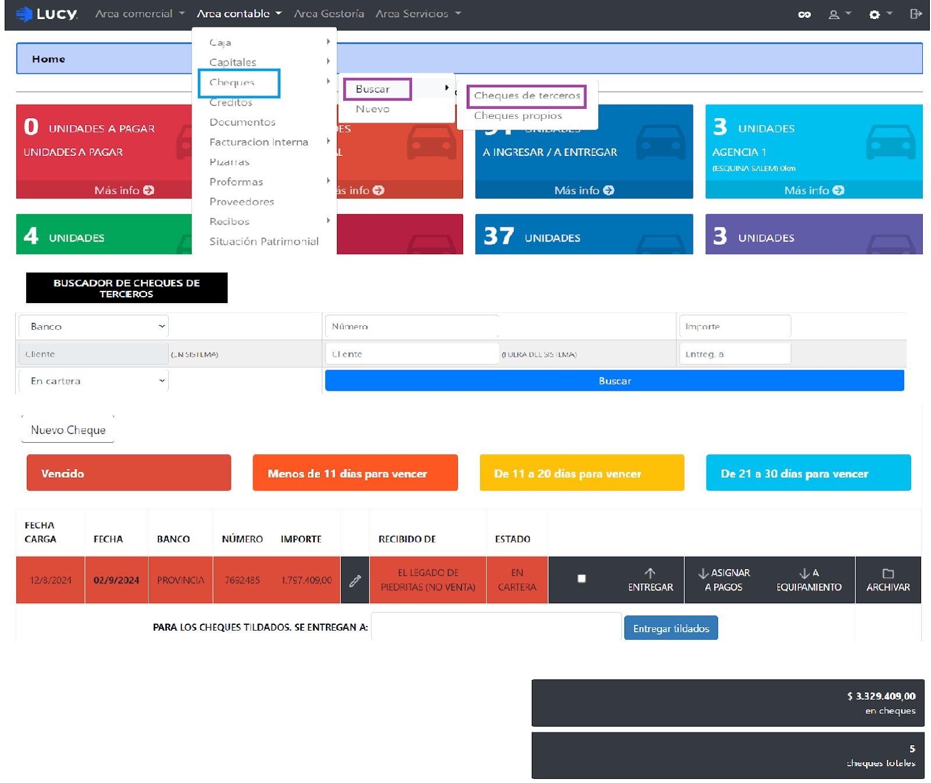
Task: Click the blue Buscar button
Action: click(x=614, y=380)
